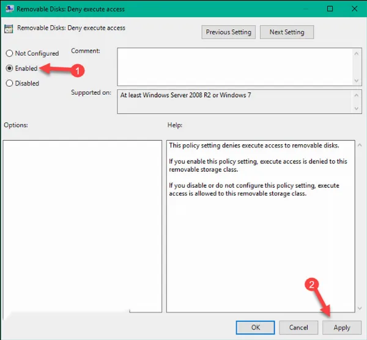Click the policy icon in the title bar

(9, 9)
